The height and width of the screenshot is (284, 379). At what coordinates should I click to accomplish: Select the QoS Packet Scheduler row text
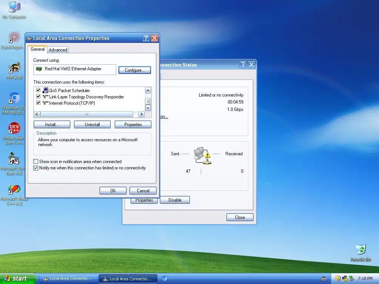[69, 90]
